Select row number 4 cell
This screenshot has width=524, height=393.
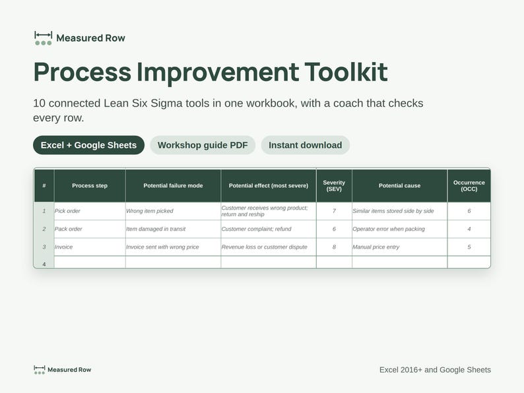click(44, 262)
